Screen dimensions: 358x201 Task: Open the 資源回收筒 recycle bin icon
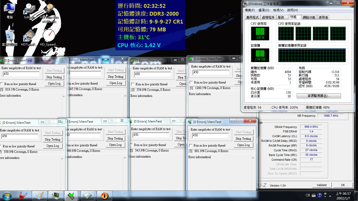click(x=9, y=37)
